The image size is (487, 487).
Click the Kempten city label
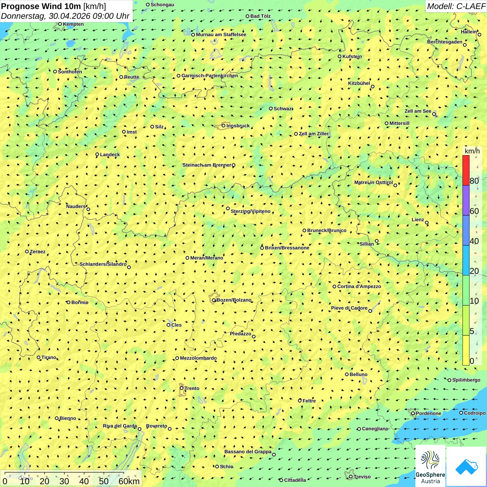point(73,24)
